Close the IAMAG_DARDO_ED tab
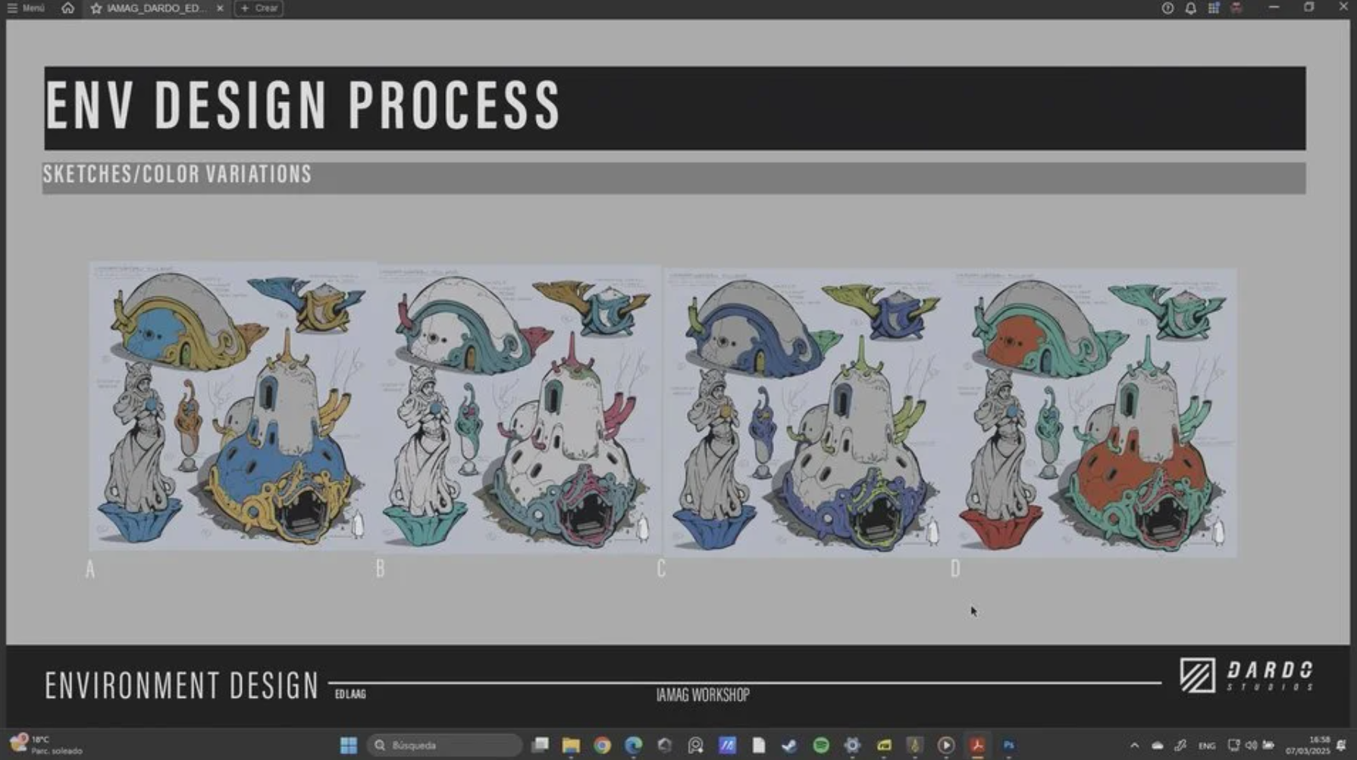This screenshot has height=760, width=1357. coord(220,8)
